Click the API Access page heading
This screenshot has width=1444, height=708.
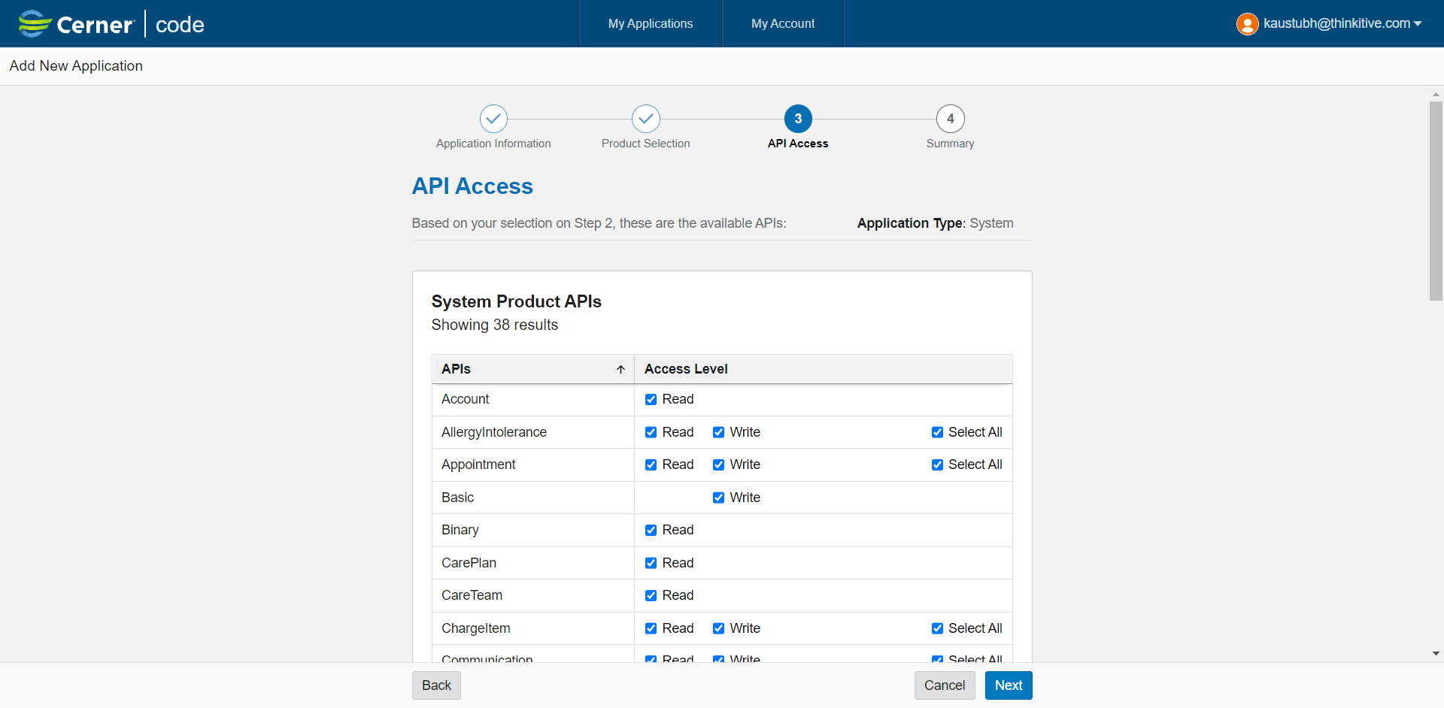[x=472, y=186]
